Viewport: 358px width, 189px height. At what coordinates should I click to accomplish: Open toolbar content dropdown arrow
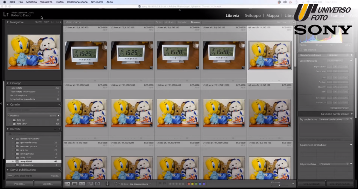pyautogui.click(x=293, y=184)
